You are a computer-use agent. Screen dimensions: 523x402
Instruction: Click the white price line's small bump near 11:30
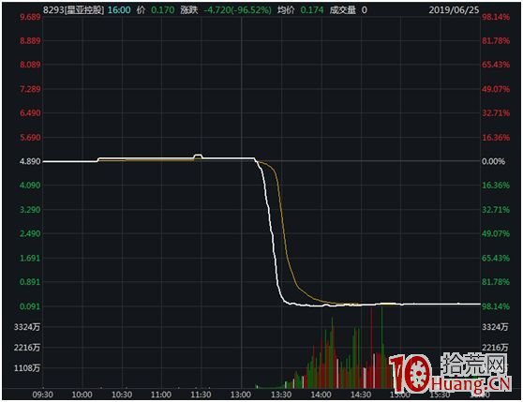click(198, 156)
